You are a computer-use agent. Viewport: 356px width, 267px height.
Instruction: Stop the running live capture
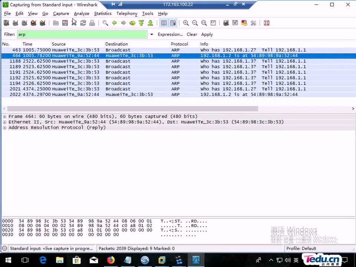(34, 23)
